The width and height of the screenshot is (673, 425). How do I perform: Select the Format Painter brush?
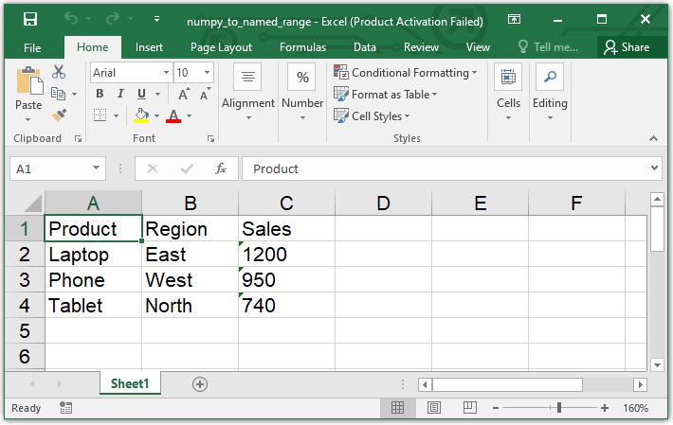[x=59, y=115]
